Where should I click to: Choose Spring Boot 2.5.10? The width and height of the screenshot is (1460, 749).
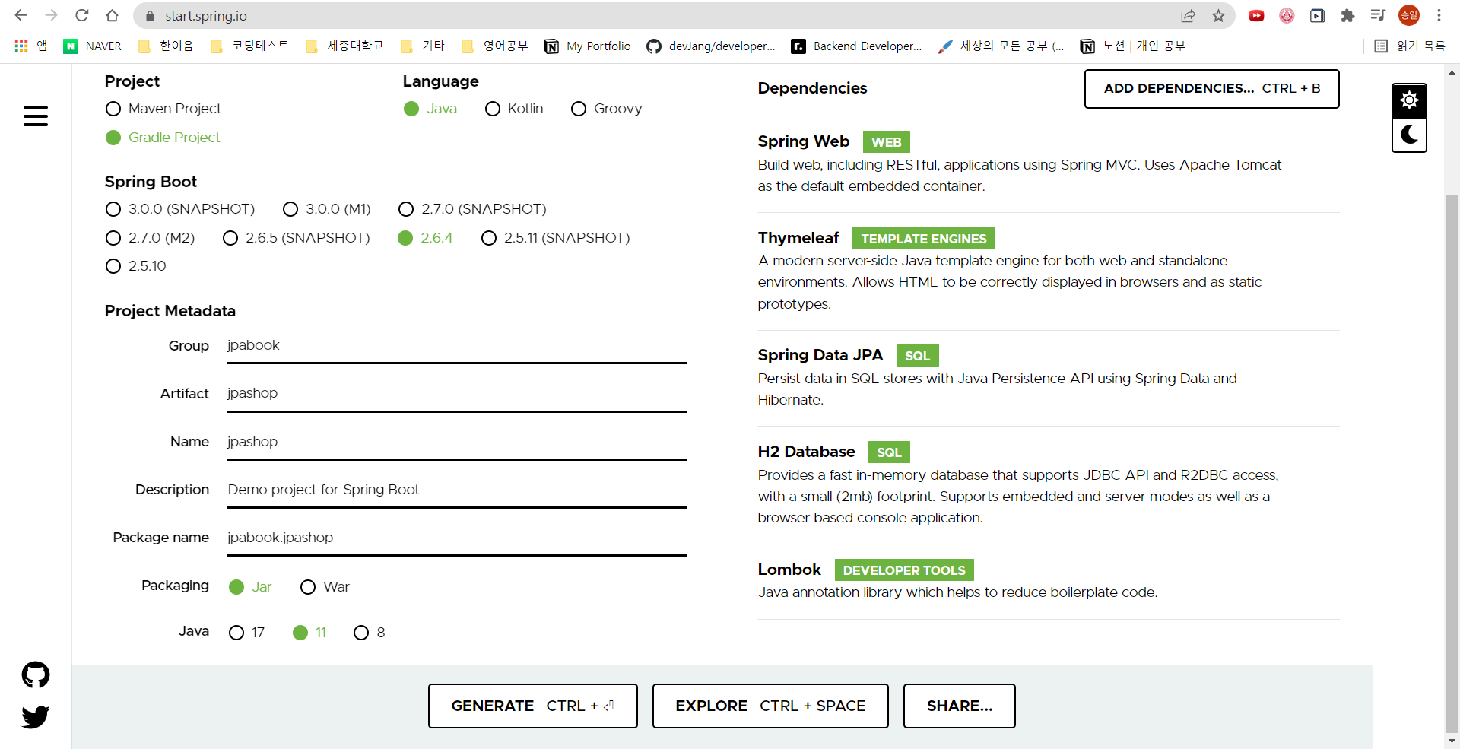[x=136, y=266]
